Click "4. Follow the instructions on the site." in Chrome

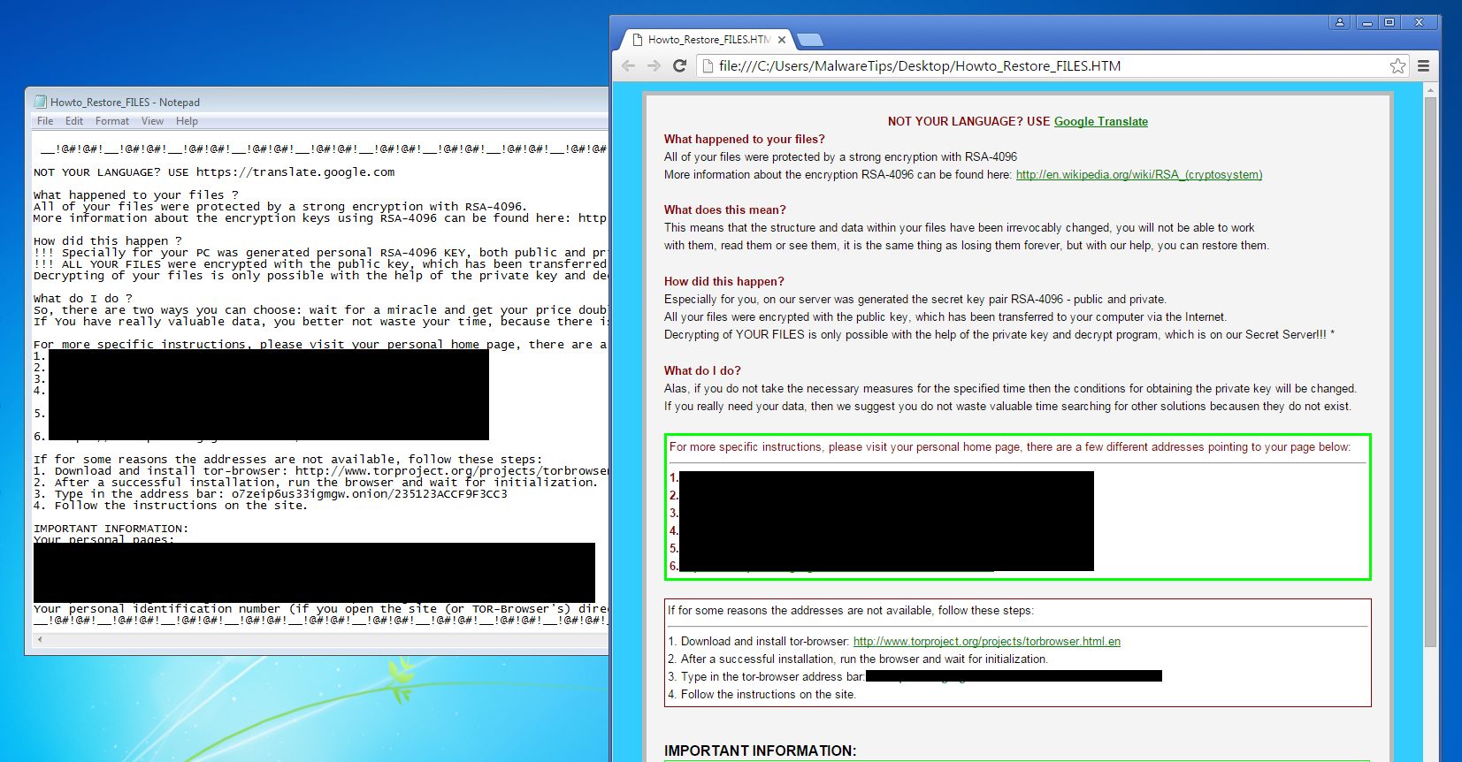point(762,695)
